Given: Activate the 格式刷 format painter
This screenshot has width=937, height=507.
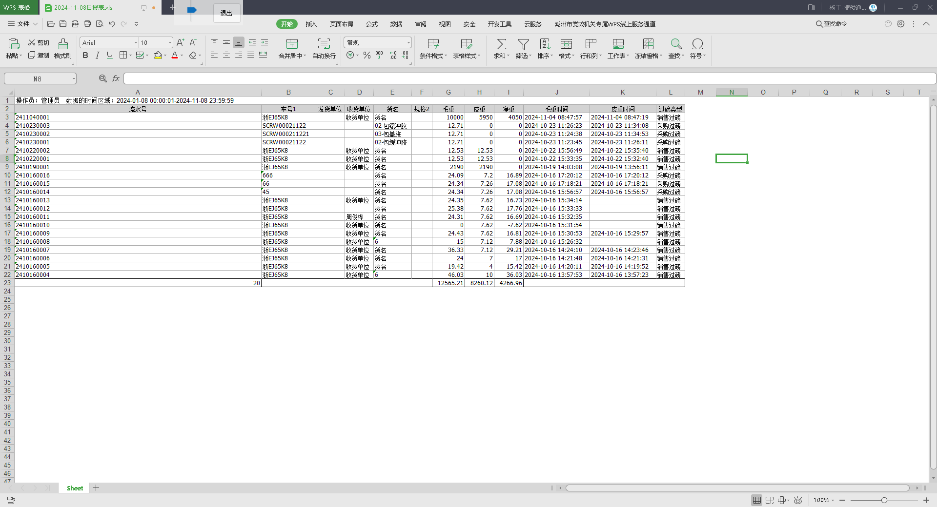Looking at the screenshot, I should [x=63, y=48].
